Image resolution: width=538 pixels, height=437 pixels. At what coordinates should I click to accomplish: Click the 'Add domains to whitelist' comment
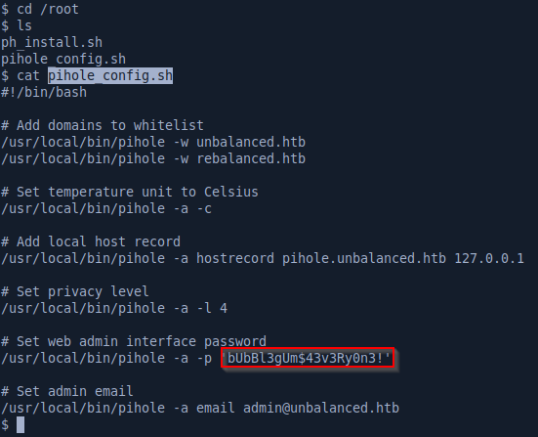103,125
